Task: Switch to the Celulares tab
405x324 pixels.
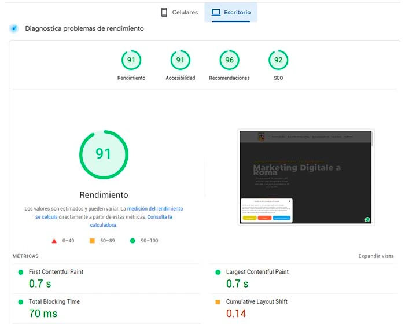Action: pos(179,12)
